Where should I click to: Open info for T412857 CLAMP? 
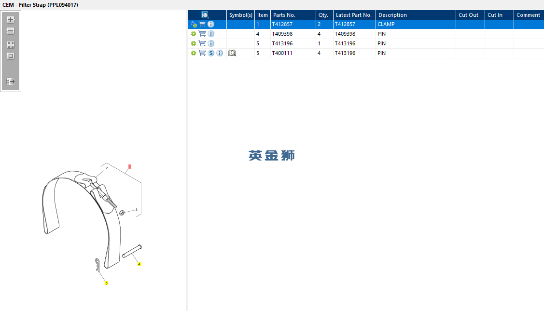(211, 24)
